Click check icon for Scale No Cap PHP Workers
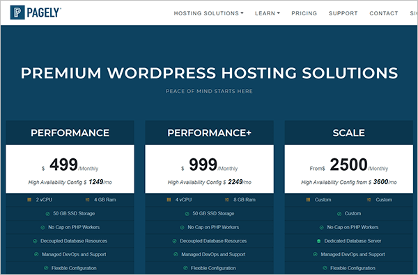The width and height of the screenshot is (418, 275). (321, 228)
